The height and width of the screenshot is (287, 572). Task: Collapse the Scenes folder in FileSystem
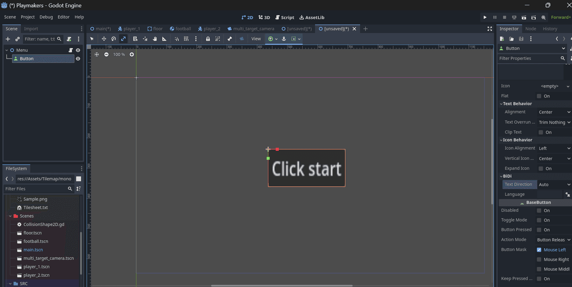click(10, 216)
